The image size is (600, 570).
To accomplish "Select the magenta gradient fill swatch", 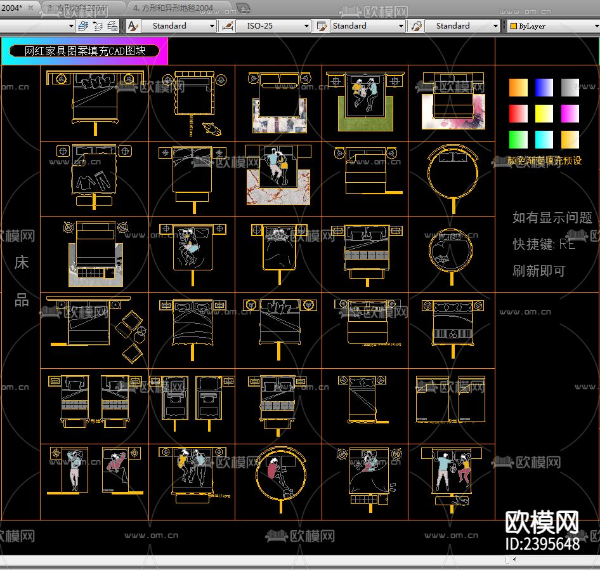I will click(x=570, y=114).
